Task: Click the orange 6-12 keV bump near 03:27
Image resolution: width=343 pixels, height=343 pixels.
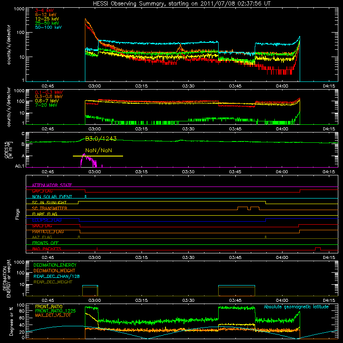Action: coord(180,48)
